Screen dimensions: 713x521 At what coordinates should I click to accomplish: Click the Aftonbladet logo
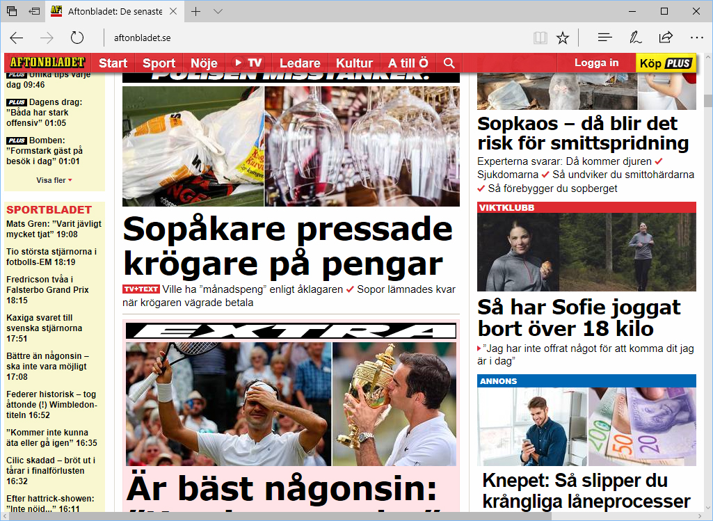48,63
